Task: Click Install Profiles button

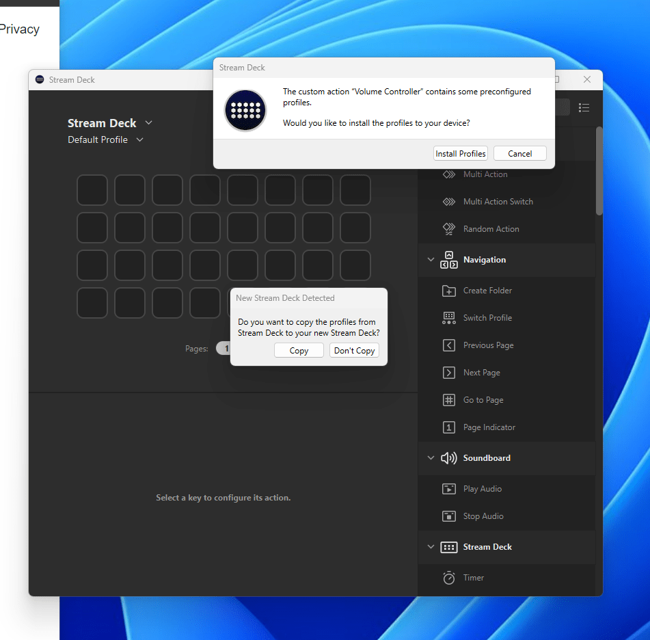Action: [460, 153]
